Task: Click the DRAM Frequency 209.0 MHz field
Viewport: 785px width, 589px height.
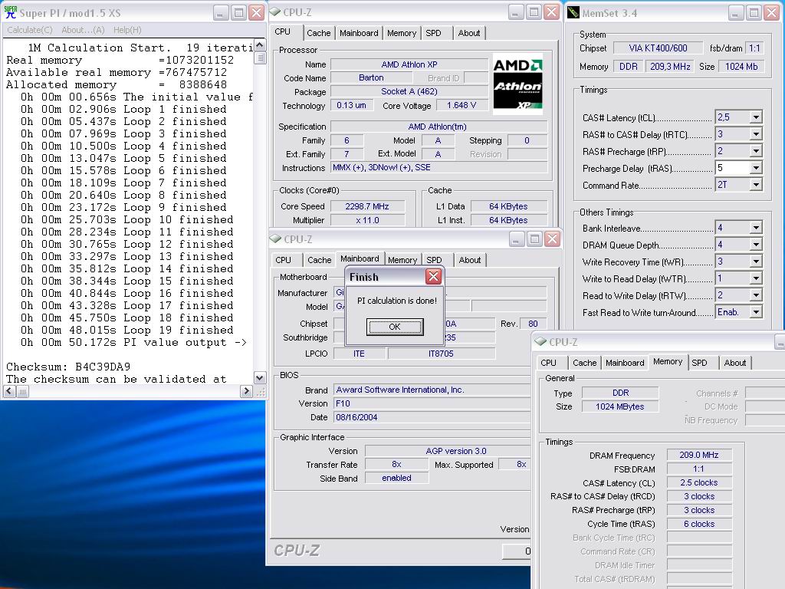Action: point(699,456)
